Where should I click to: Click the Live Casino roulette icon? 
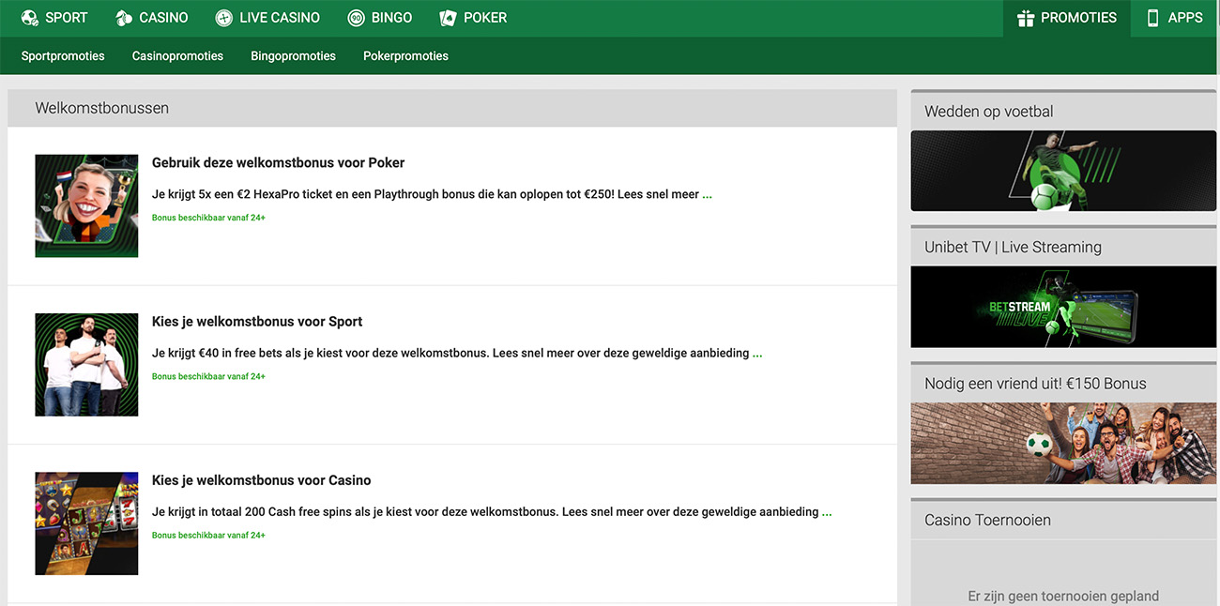pyautogui.click(x=223, y=18)
